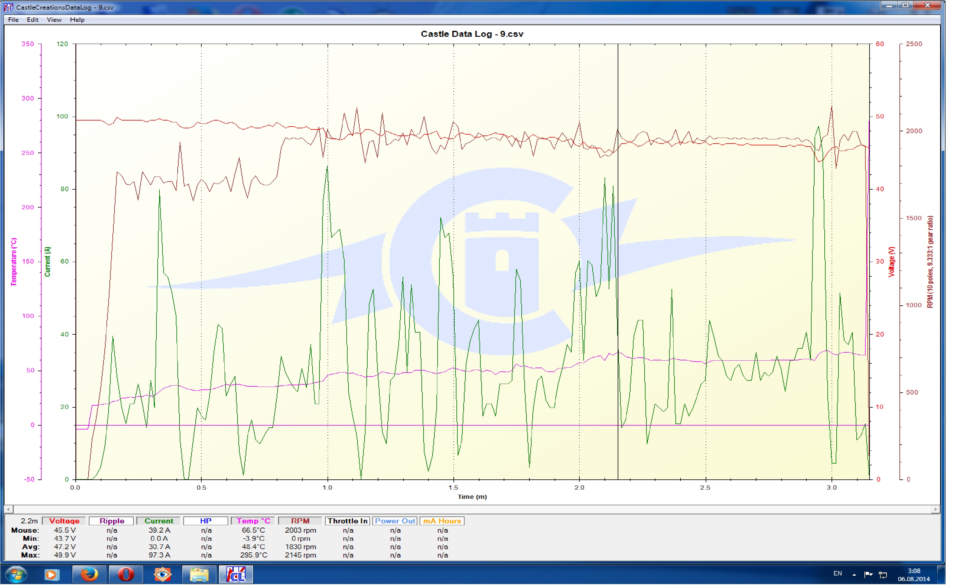This screenshot has height=585, width=953.
Task: Click the 'Current (A)' axis label
Action: tap(48, 262)
